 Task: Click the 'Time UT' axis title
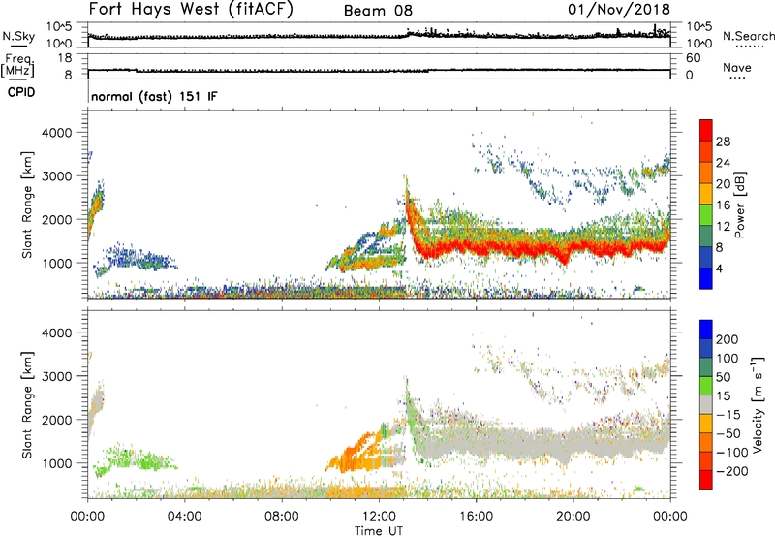click(379, 531)
